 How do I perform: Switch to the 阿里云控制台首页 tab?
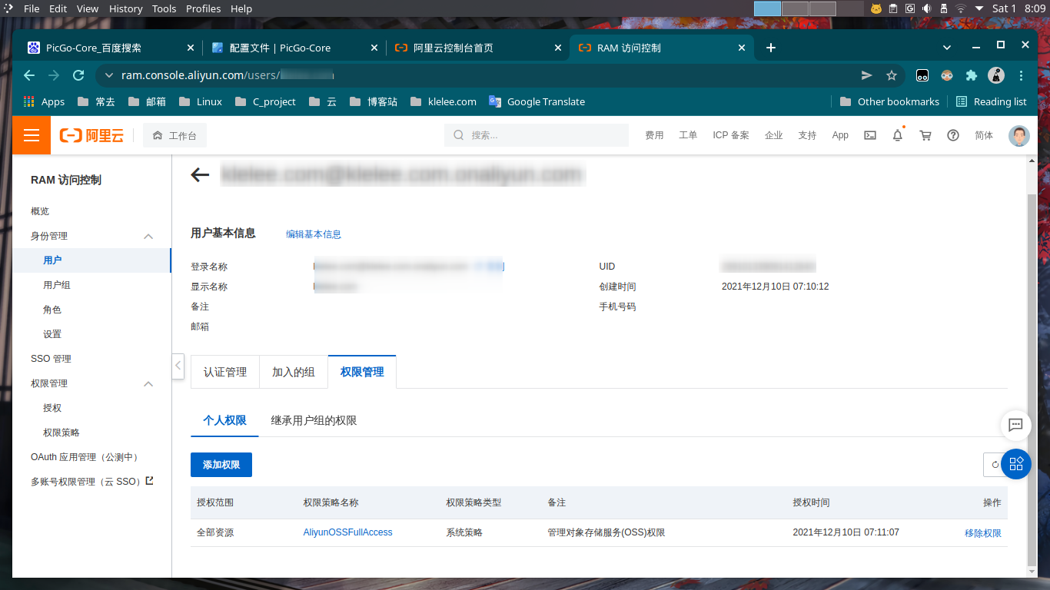477,48
